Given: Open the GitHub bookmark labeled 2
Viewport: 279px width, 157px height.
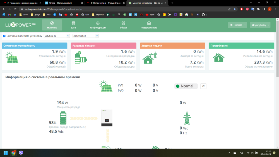Looking at the screenshot, I should [x=205, y=15].
